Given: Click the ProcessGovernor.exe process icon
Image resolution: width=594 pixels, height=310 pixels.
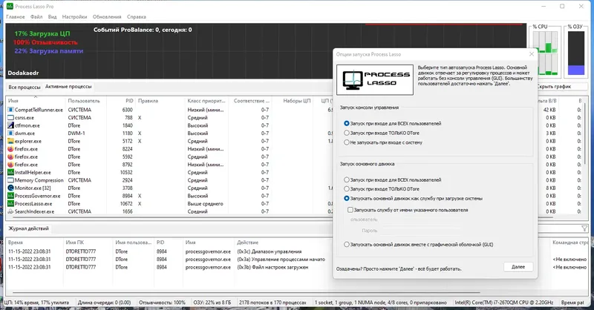Looking at the screenshot, I should [x=10, y=196].
